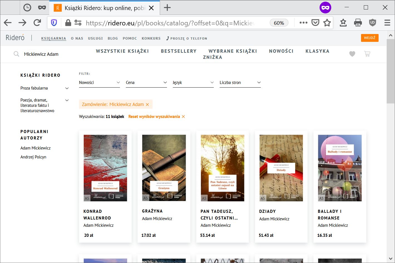Click the browser Forward arrow
Screen dimensions: 395x263
[x=23, y=23]
